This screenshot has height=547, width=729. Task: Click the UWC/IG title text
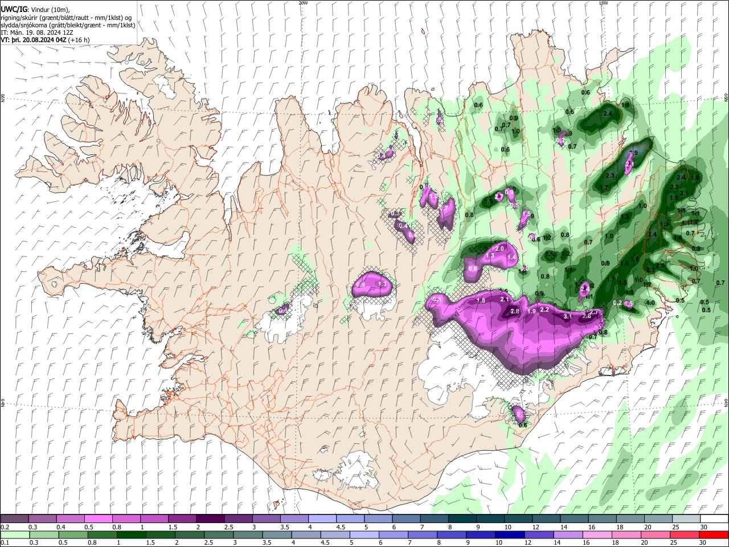[14, 9]
